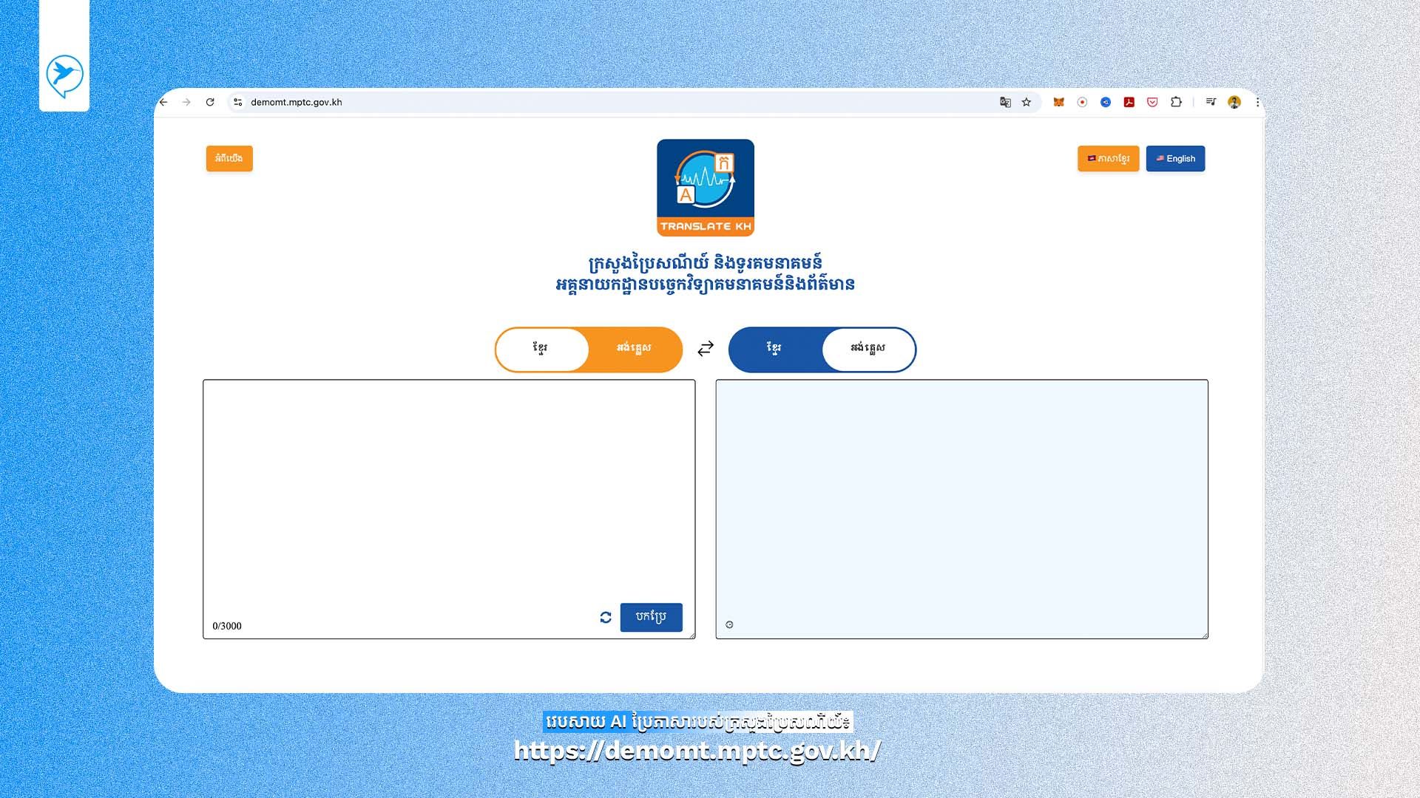Open the MetaMask fox extension
Viewport: 1420px width, 798px height.
[x=1058, y=102]
